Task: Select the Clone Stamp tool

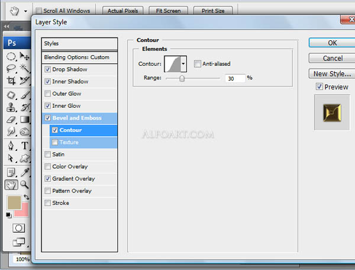Action: 11,107
